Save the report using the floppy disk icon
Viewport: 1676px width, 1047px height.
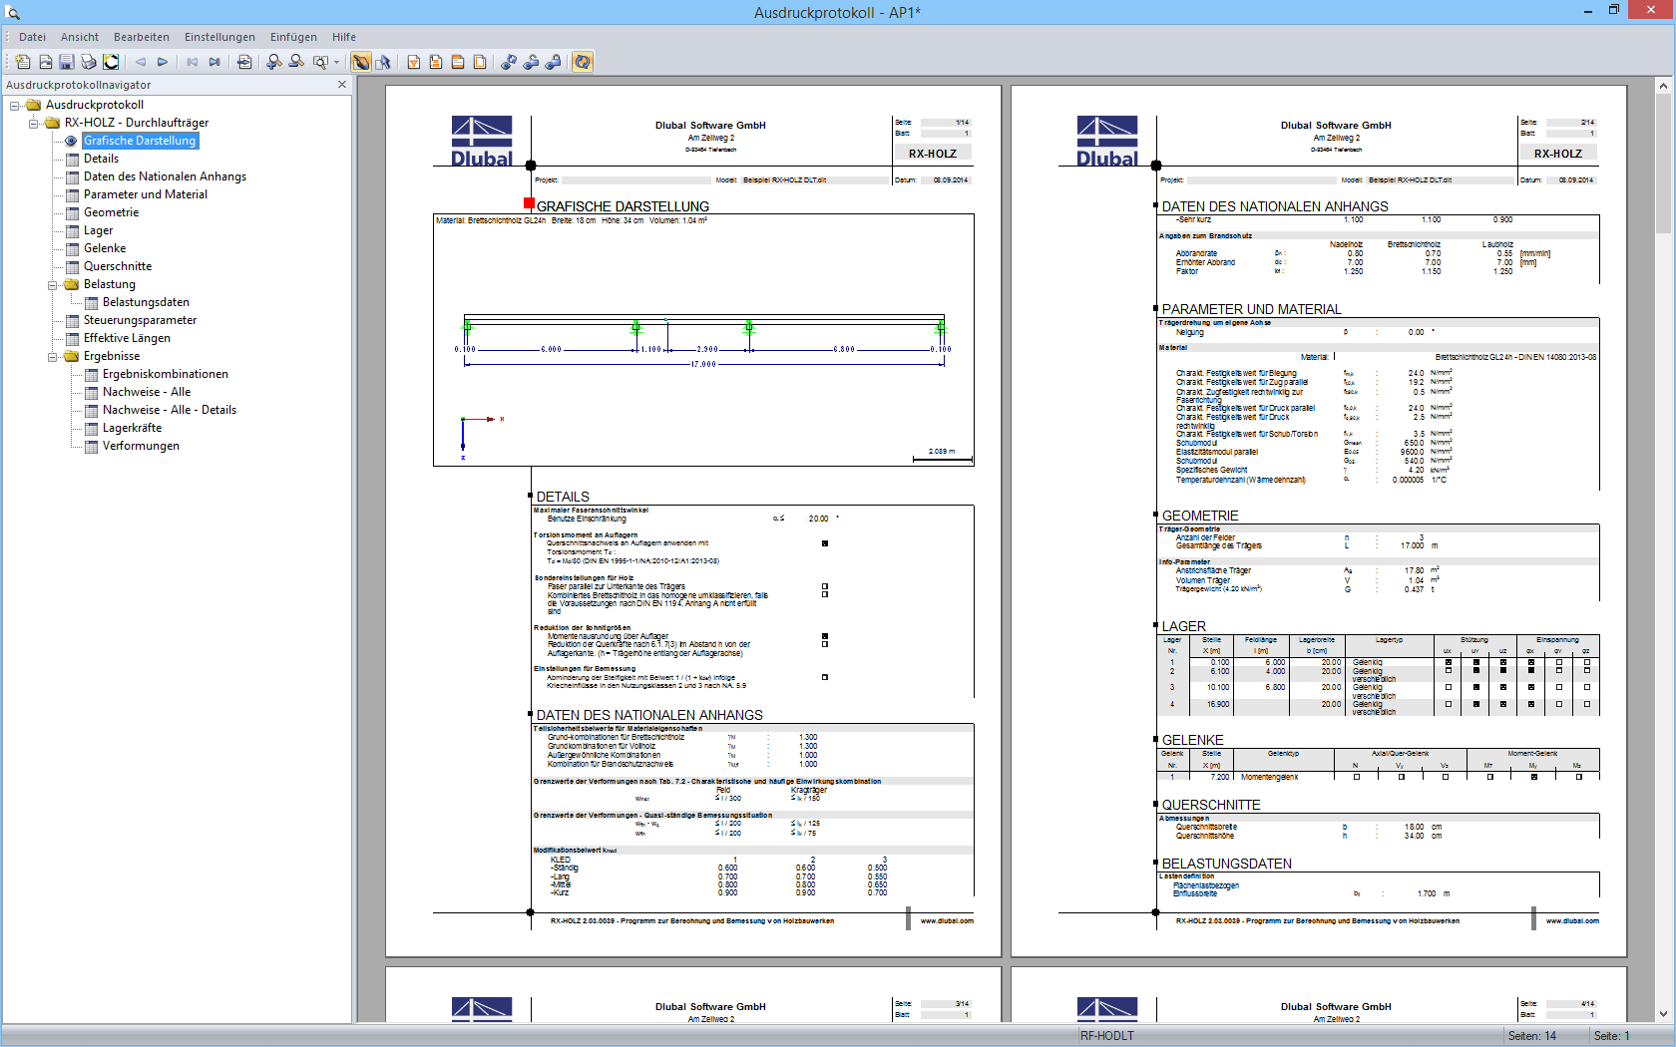coord(67,62)
